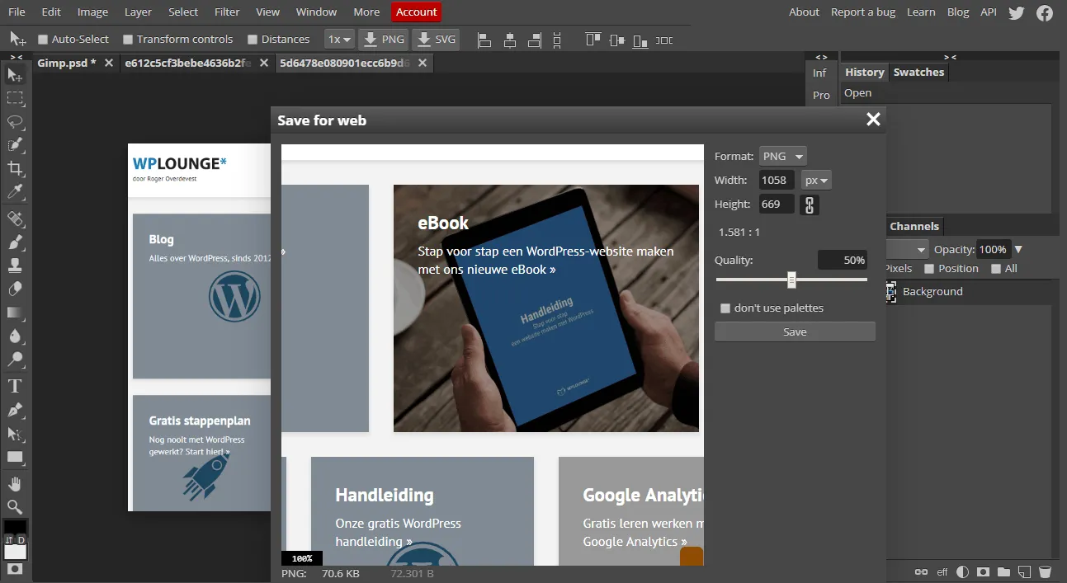Viewport: 1067px width, 583px height.
Task: Open the Image menu
Action: point(92,12)
